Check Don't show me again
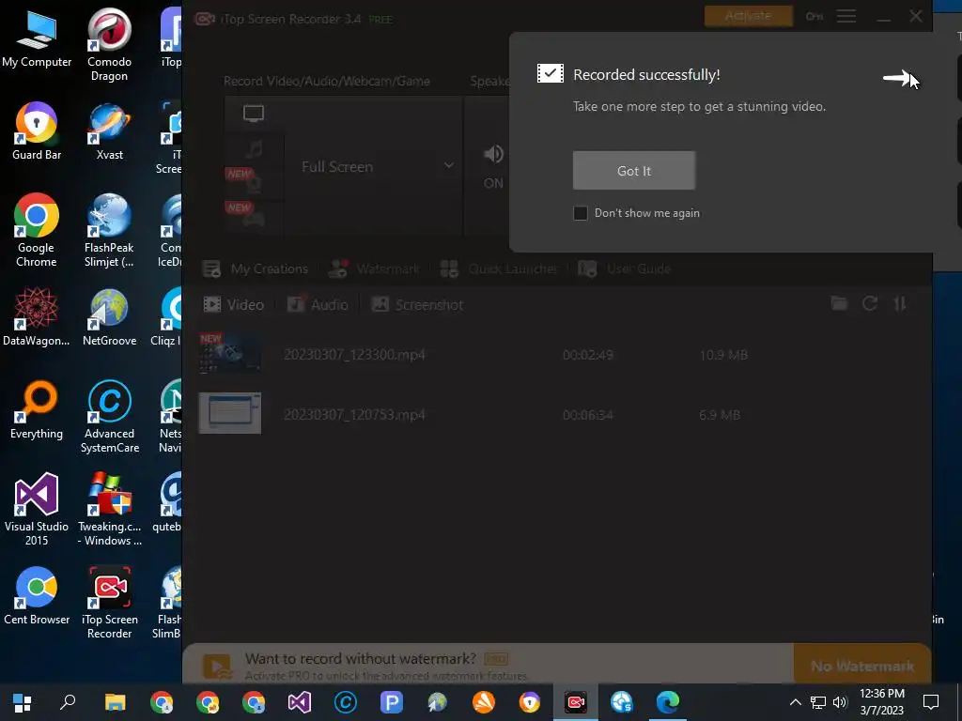Screen dimensions: 962x721 (580, 213)
